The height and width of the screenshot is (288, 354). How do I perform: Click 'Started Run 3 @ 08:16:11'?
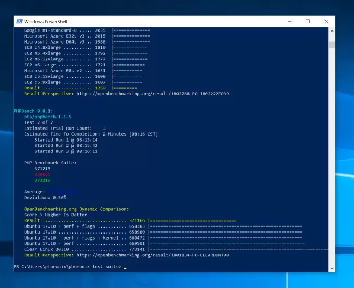[x=66, y=151]
